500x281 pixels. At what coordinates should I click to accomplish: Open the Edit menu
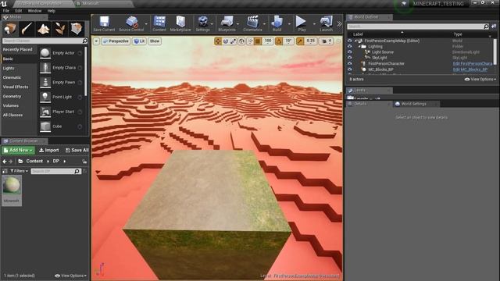pos(19,11)
